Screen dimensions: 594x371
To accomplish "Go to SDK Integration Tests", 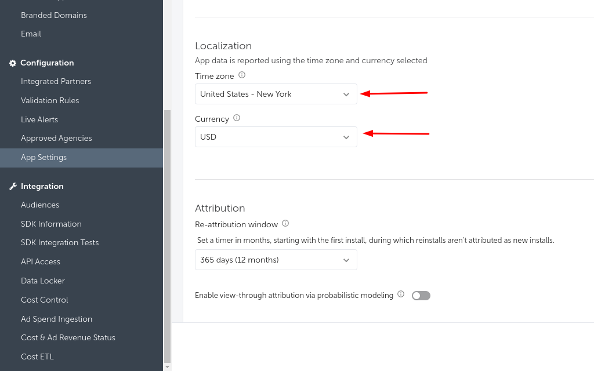I will point(60,242).
